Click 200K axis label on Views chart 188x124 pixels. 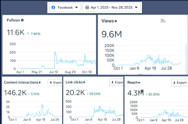(x=109, y=45)
